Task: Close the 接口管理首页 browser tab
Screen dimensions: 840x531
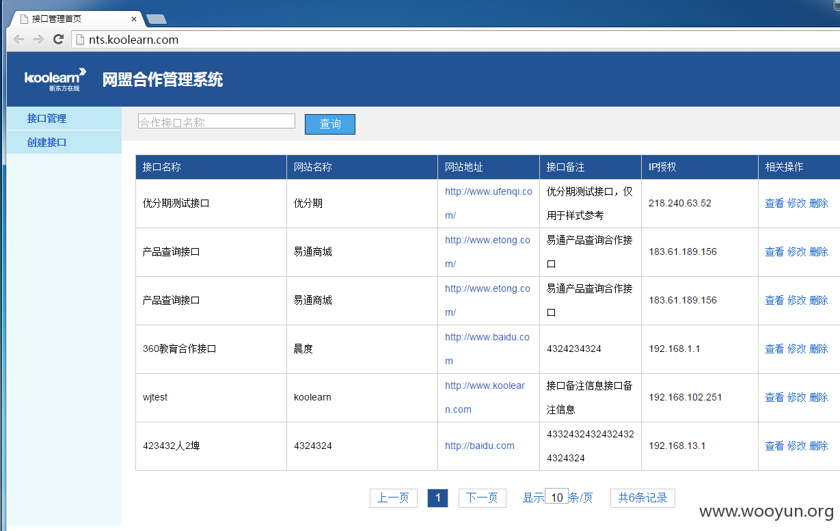Action: 134,19
